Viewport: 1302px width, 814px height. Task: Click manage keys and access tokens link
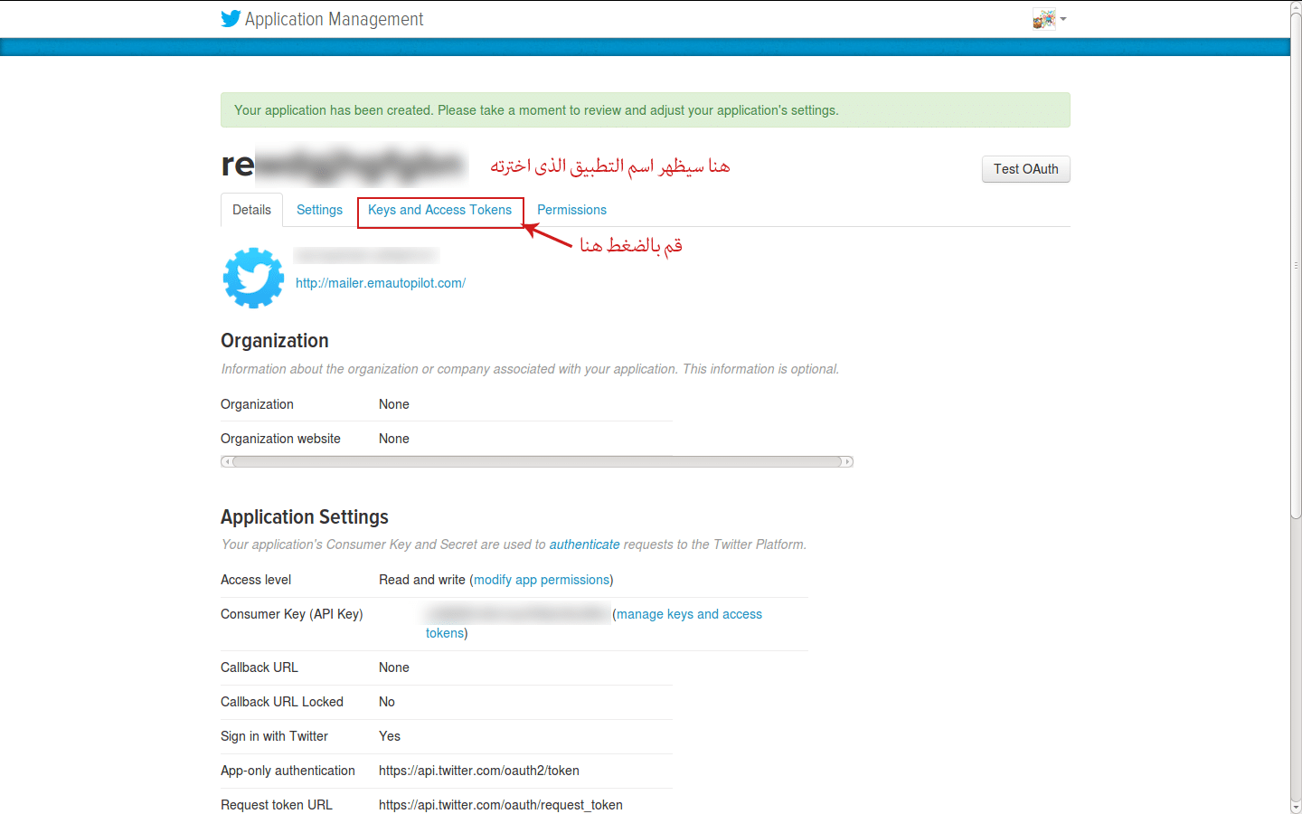click(594, 623)
